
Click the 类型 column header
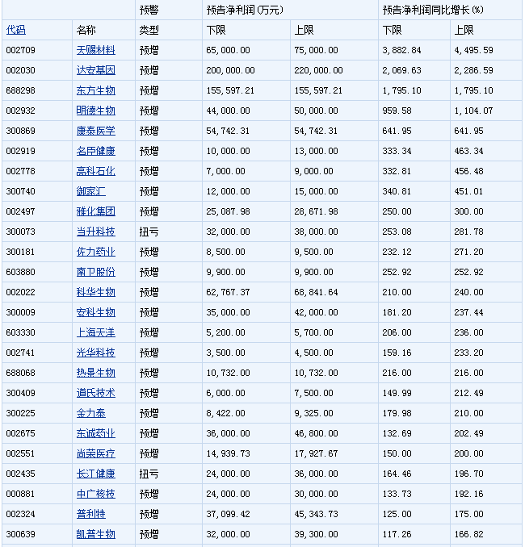tap(149, 30)
